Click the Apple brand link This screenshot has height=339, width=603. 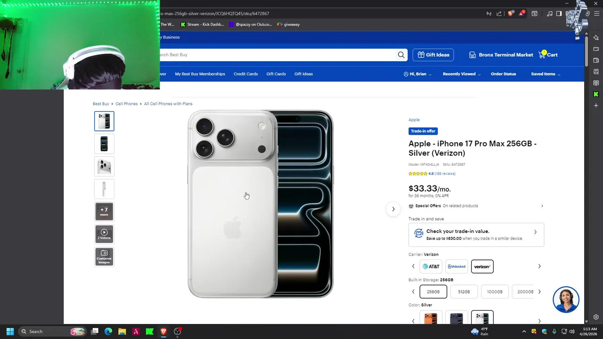414,120
